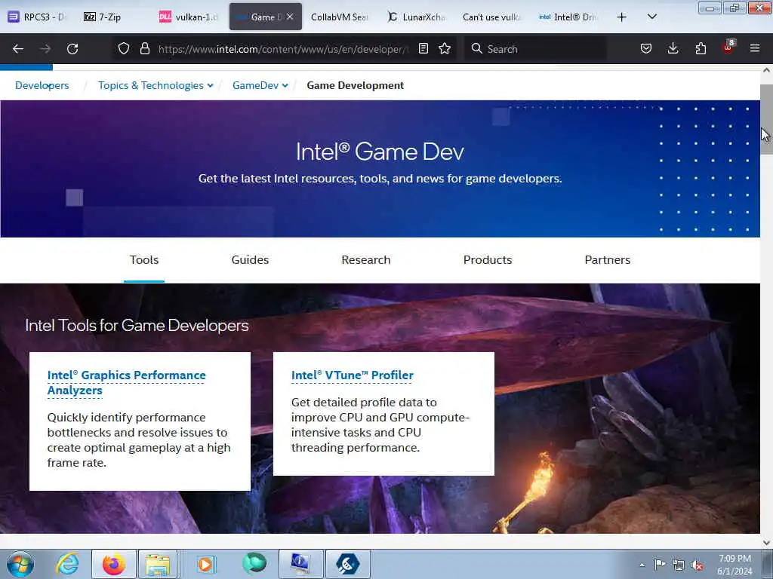Open the Pocket save icon

tap(646, 48)
